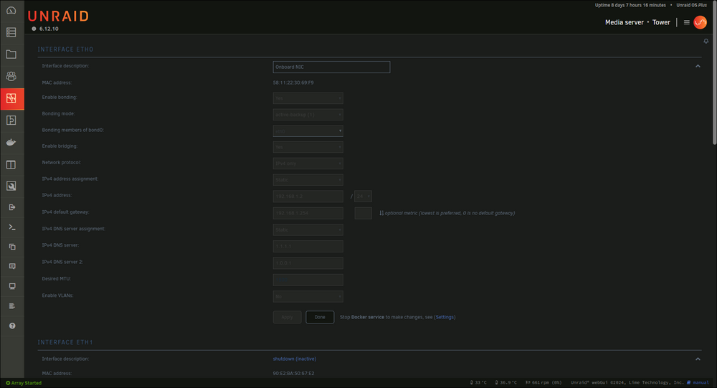717x388 pixels.
Task: Click the eth1 MAC address 90:E2:BA:50:67:E2
Action: (293, 374)
